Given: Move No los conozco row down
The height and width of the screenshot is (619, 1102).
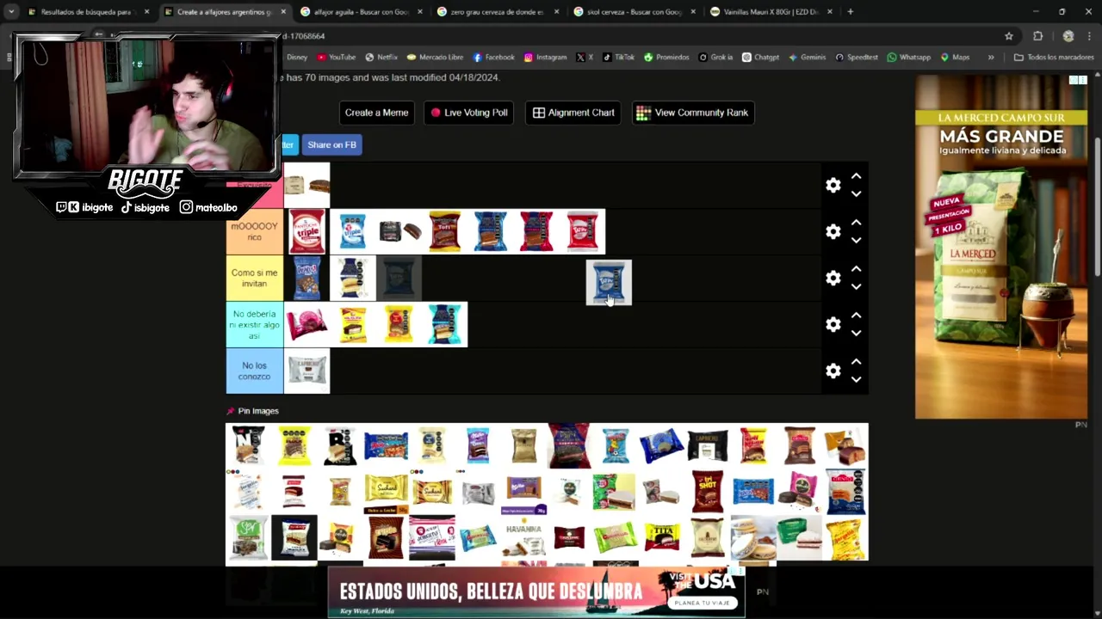Looking at the screenshot, I should [856, 380].
